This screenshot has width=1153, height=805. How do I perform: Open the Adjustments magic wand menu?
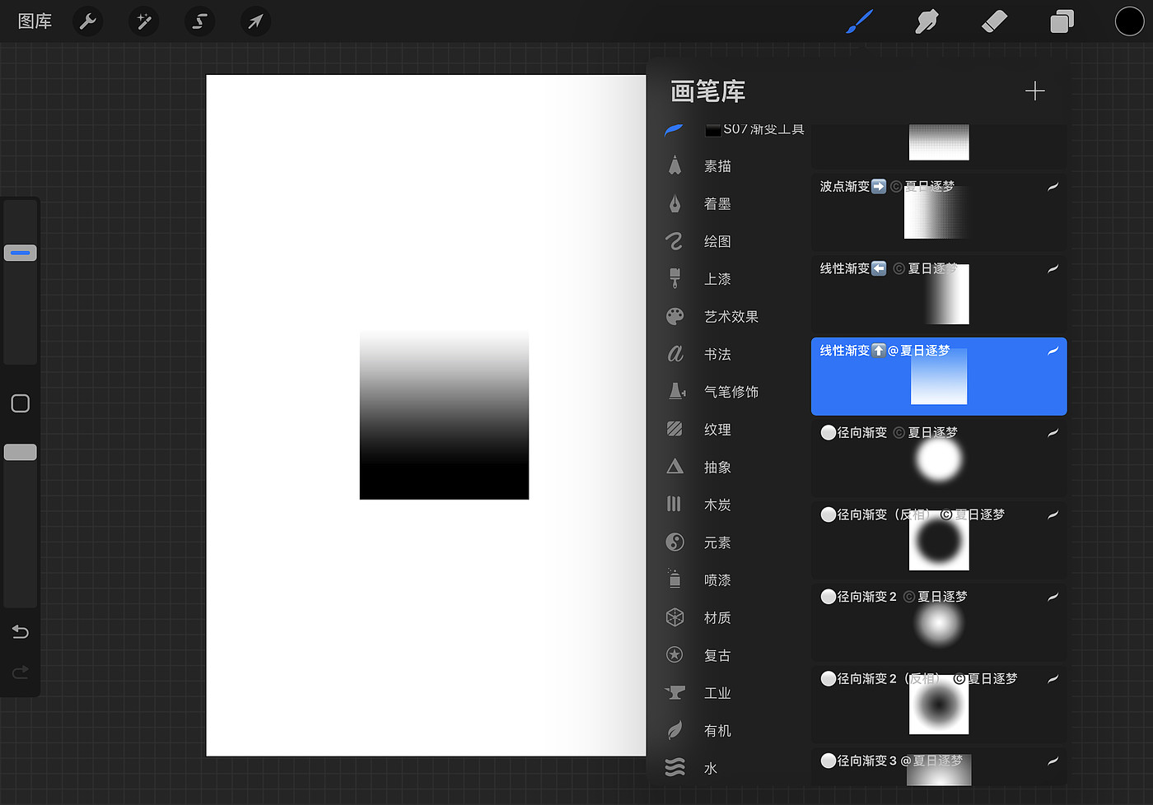pos(143,21)
